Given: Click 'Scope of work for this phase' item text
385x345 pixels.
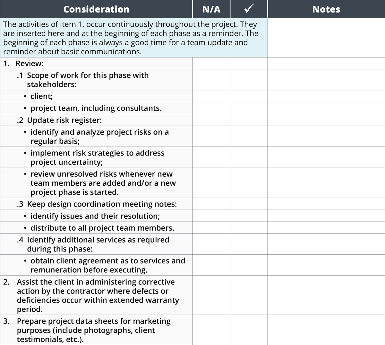Looking at the screenshot, I should pyautogui.click(x=88, y=80).
